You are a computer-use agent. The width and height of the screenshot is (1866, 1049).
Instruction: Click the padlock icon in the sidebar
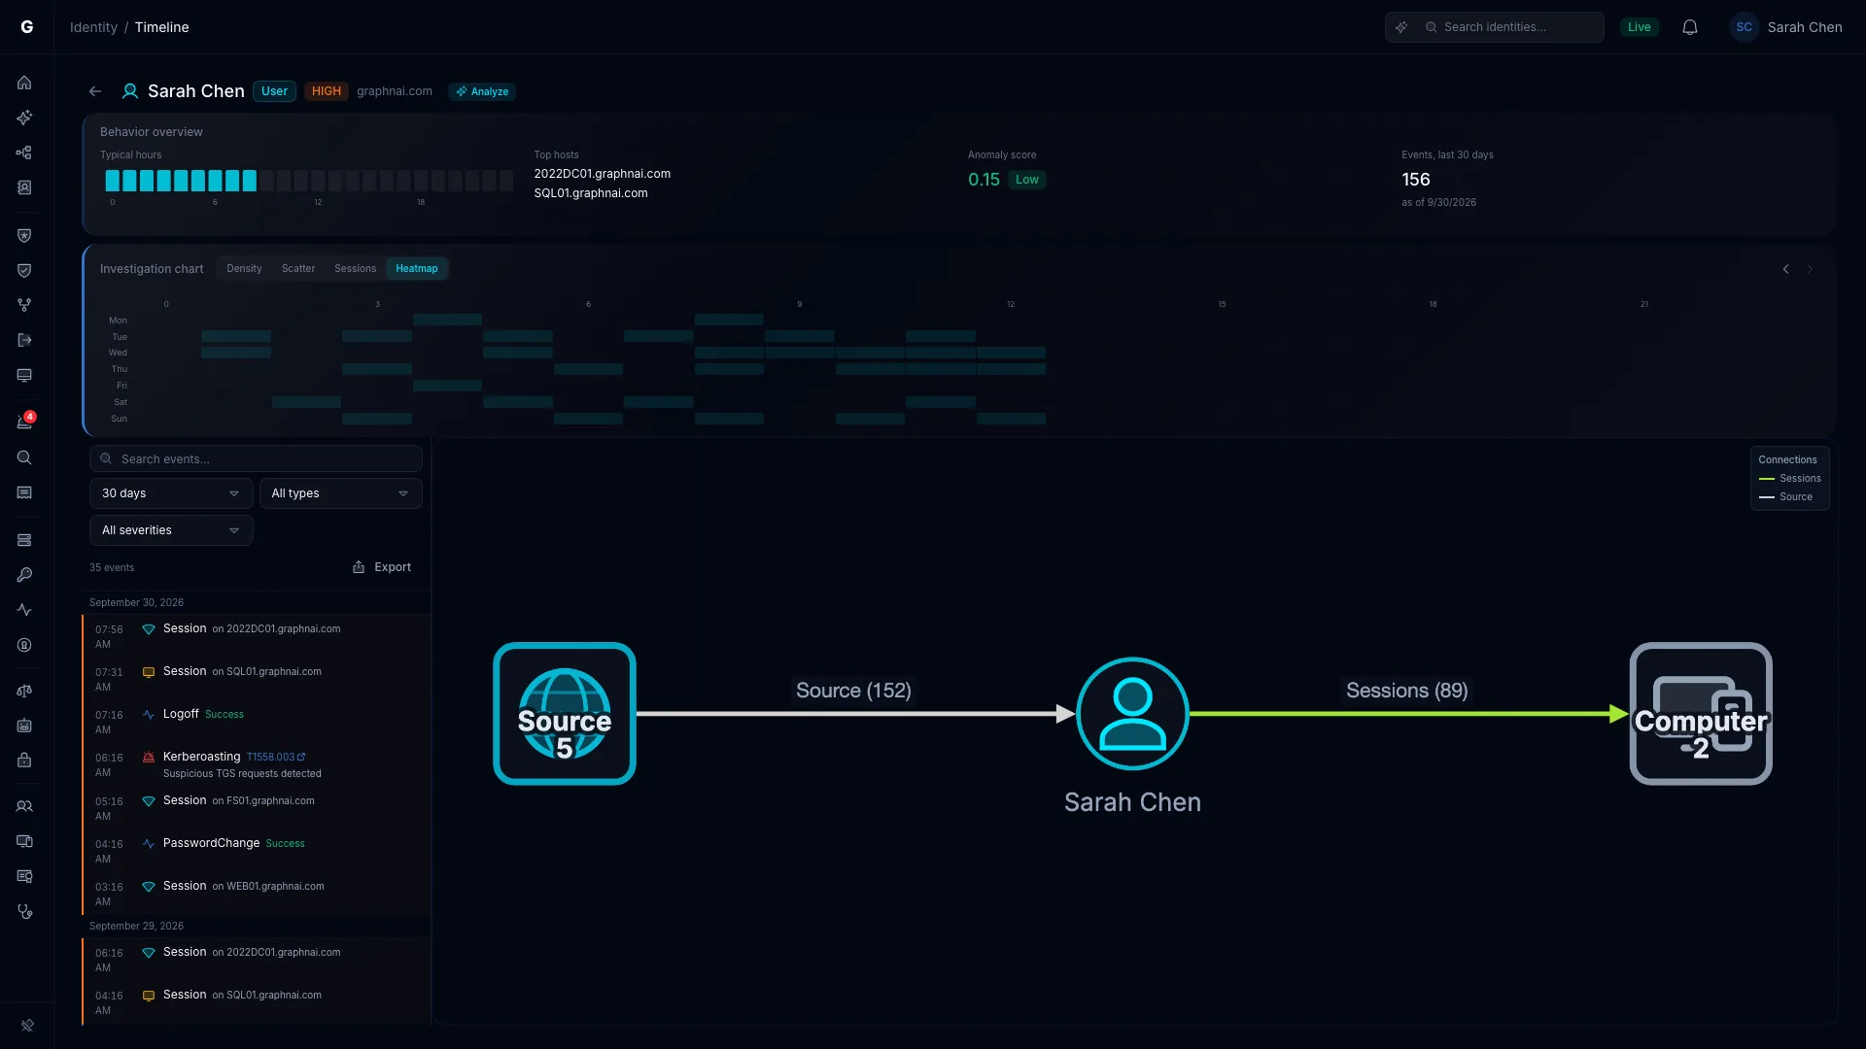pyautogui.click(x=24, y=761)
